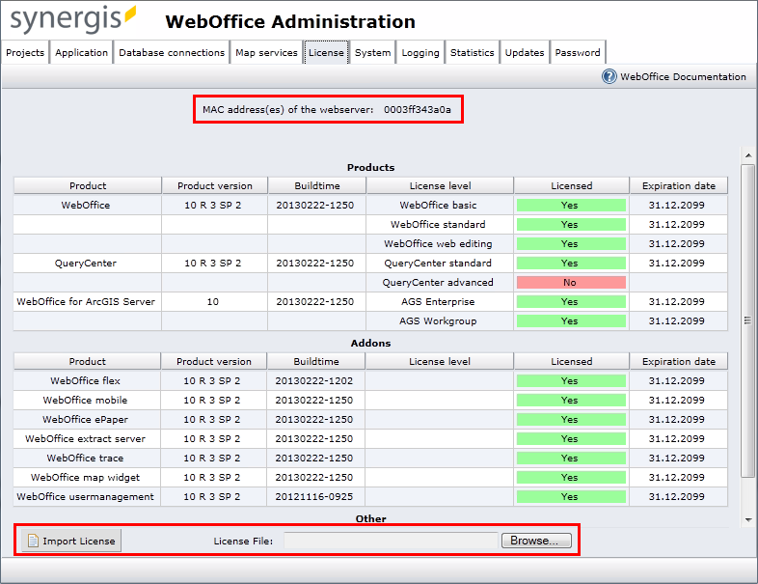Click buildtime 20121116-0925 of usermanagement
This screenshot has width=758, height=584.
(x=314, y=497)
